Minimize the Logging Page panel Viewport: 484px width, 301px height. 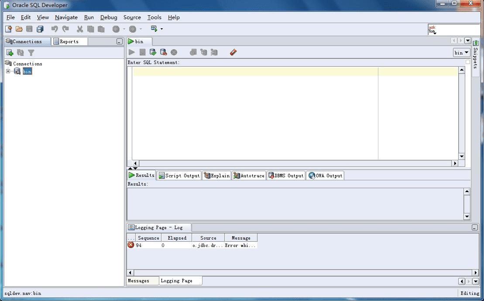(x=475, y=228)
